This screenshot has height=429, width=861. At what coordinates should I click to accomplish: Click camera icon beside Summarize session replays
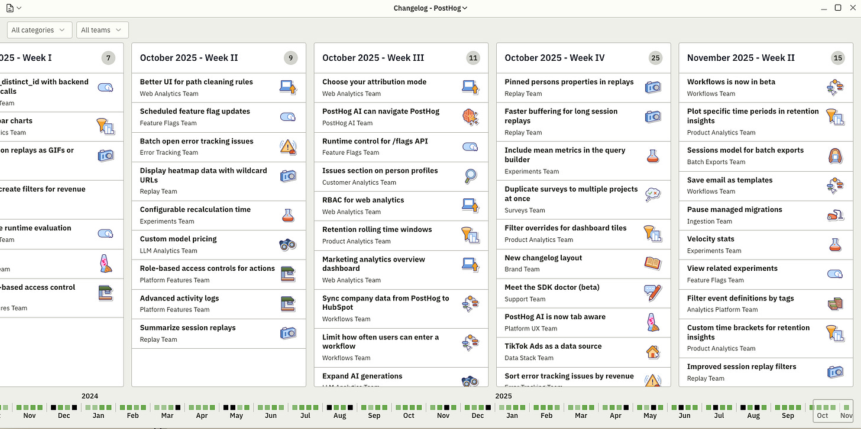pos(288,333)
